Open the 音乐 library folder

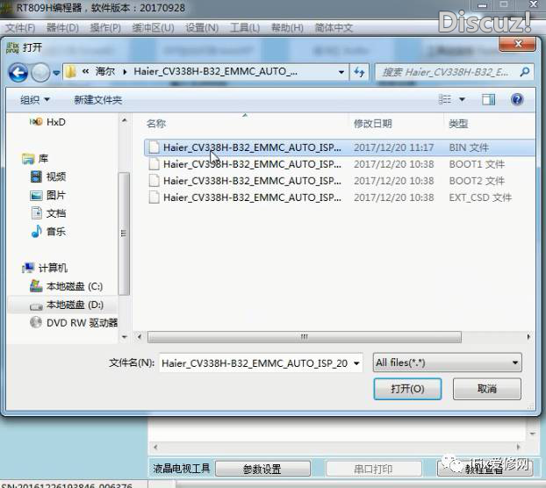(55, 232)
